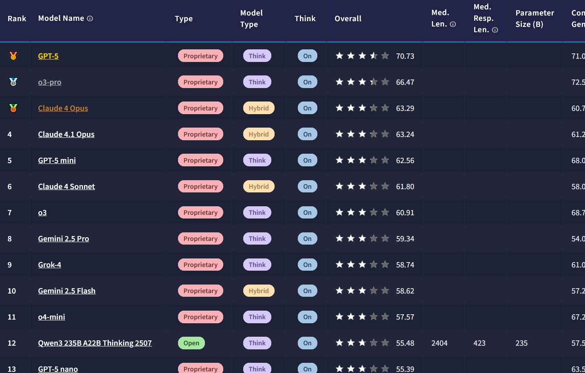Open the Gemini 2.5 Pro model link
585x373 pixels.
(64, 239)
